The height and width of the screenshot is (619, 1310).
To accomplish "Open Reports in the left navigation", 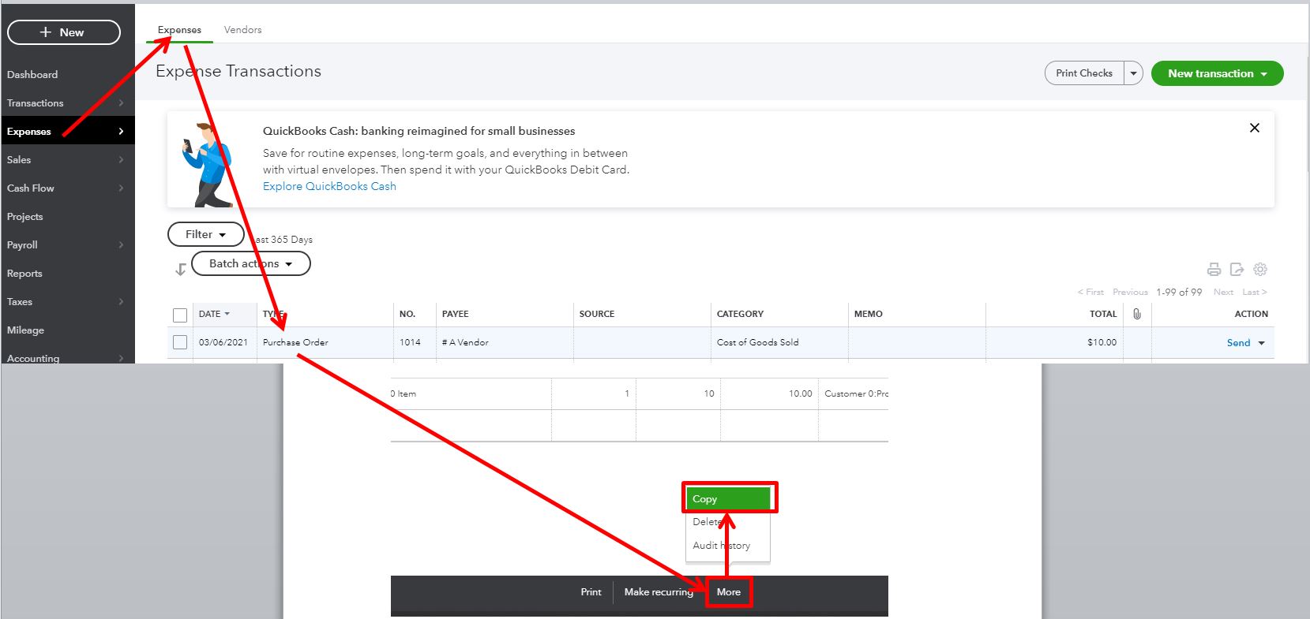I will tap(24, 274).
